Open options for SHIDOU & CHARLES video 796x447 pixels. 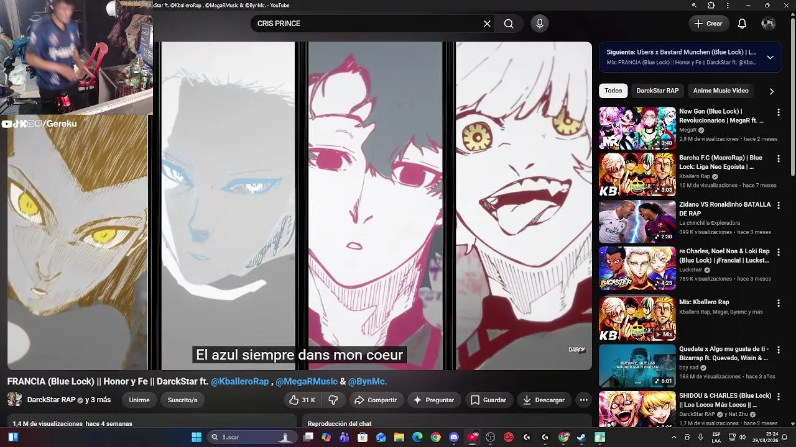pos(778,397)
